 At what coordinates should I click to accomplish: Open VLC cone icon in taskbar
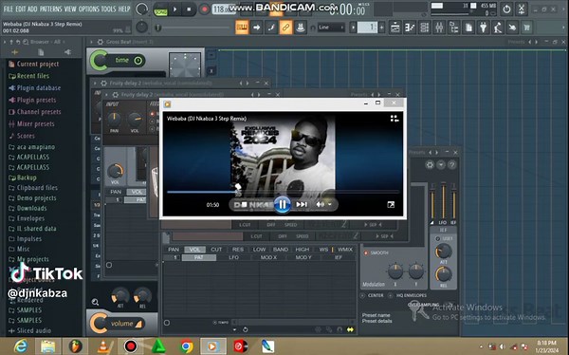click(x=103, y=346)
